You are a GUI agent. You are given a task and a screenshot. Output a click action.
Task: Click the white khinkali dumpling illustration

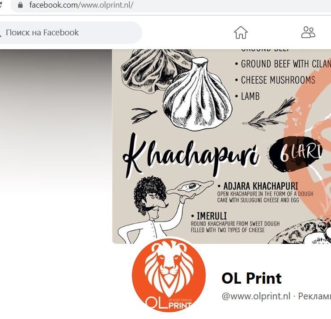click(x=197, y=94)
